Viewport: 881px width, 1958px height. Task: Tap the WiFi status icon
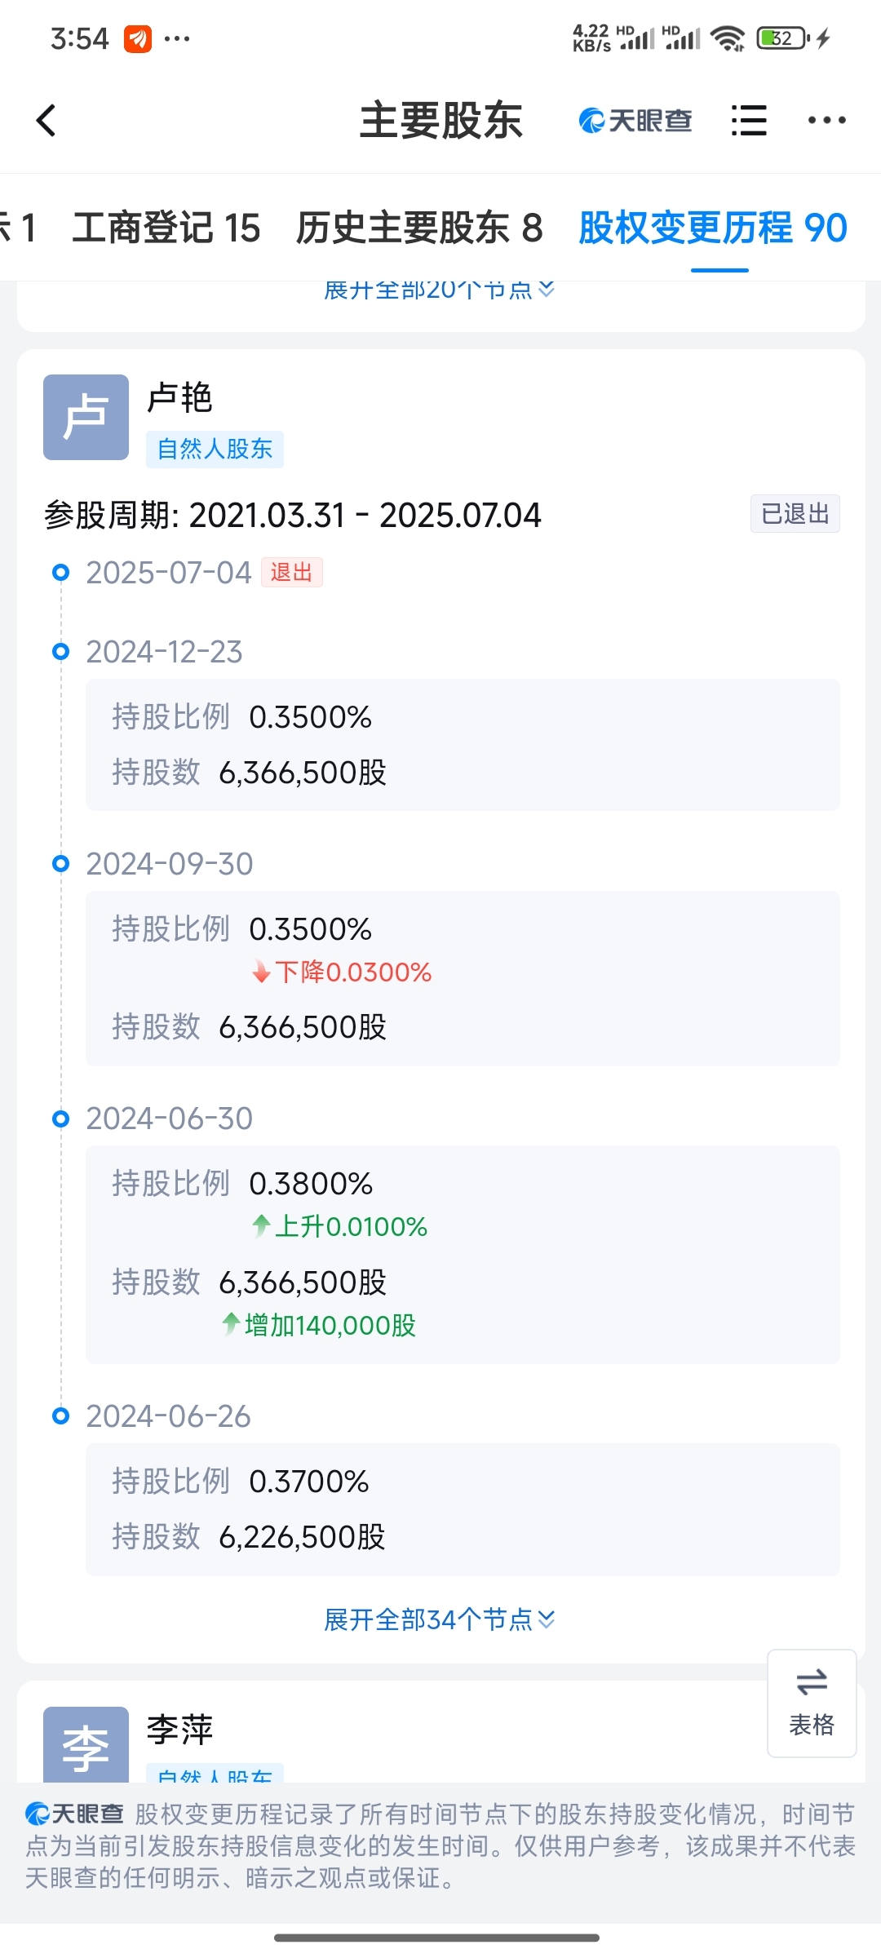click(x=728, y=38)
